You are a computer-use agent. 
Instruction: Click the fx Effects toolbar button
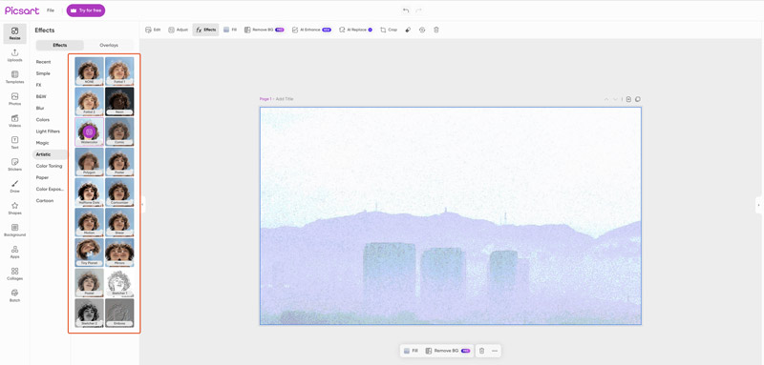pyautogui.click(x=205, y=30)
